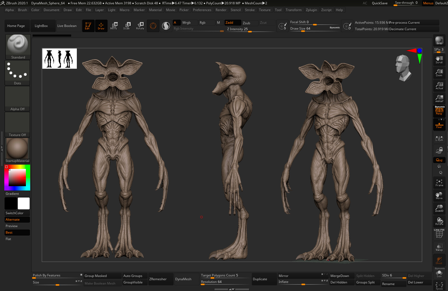Viewport: 448px width, 291px height.
Task: Click Decimate Current button
Action: (414, 29)
